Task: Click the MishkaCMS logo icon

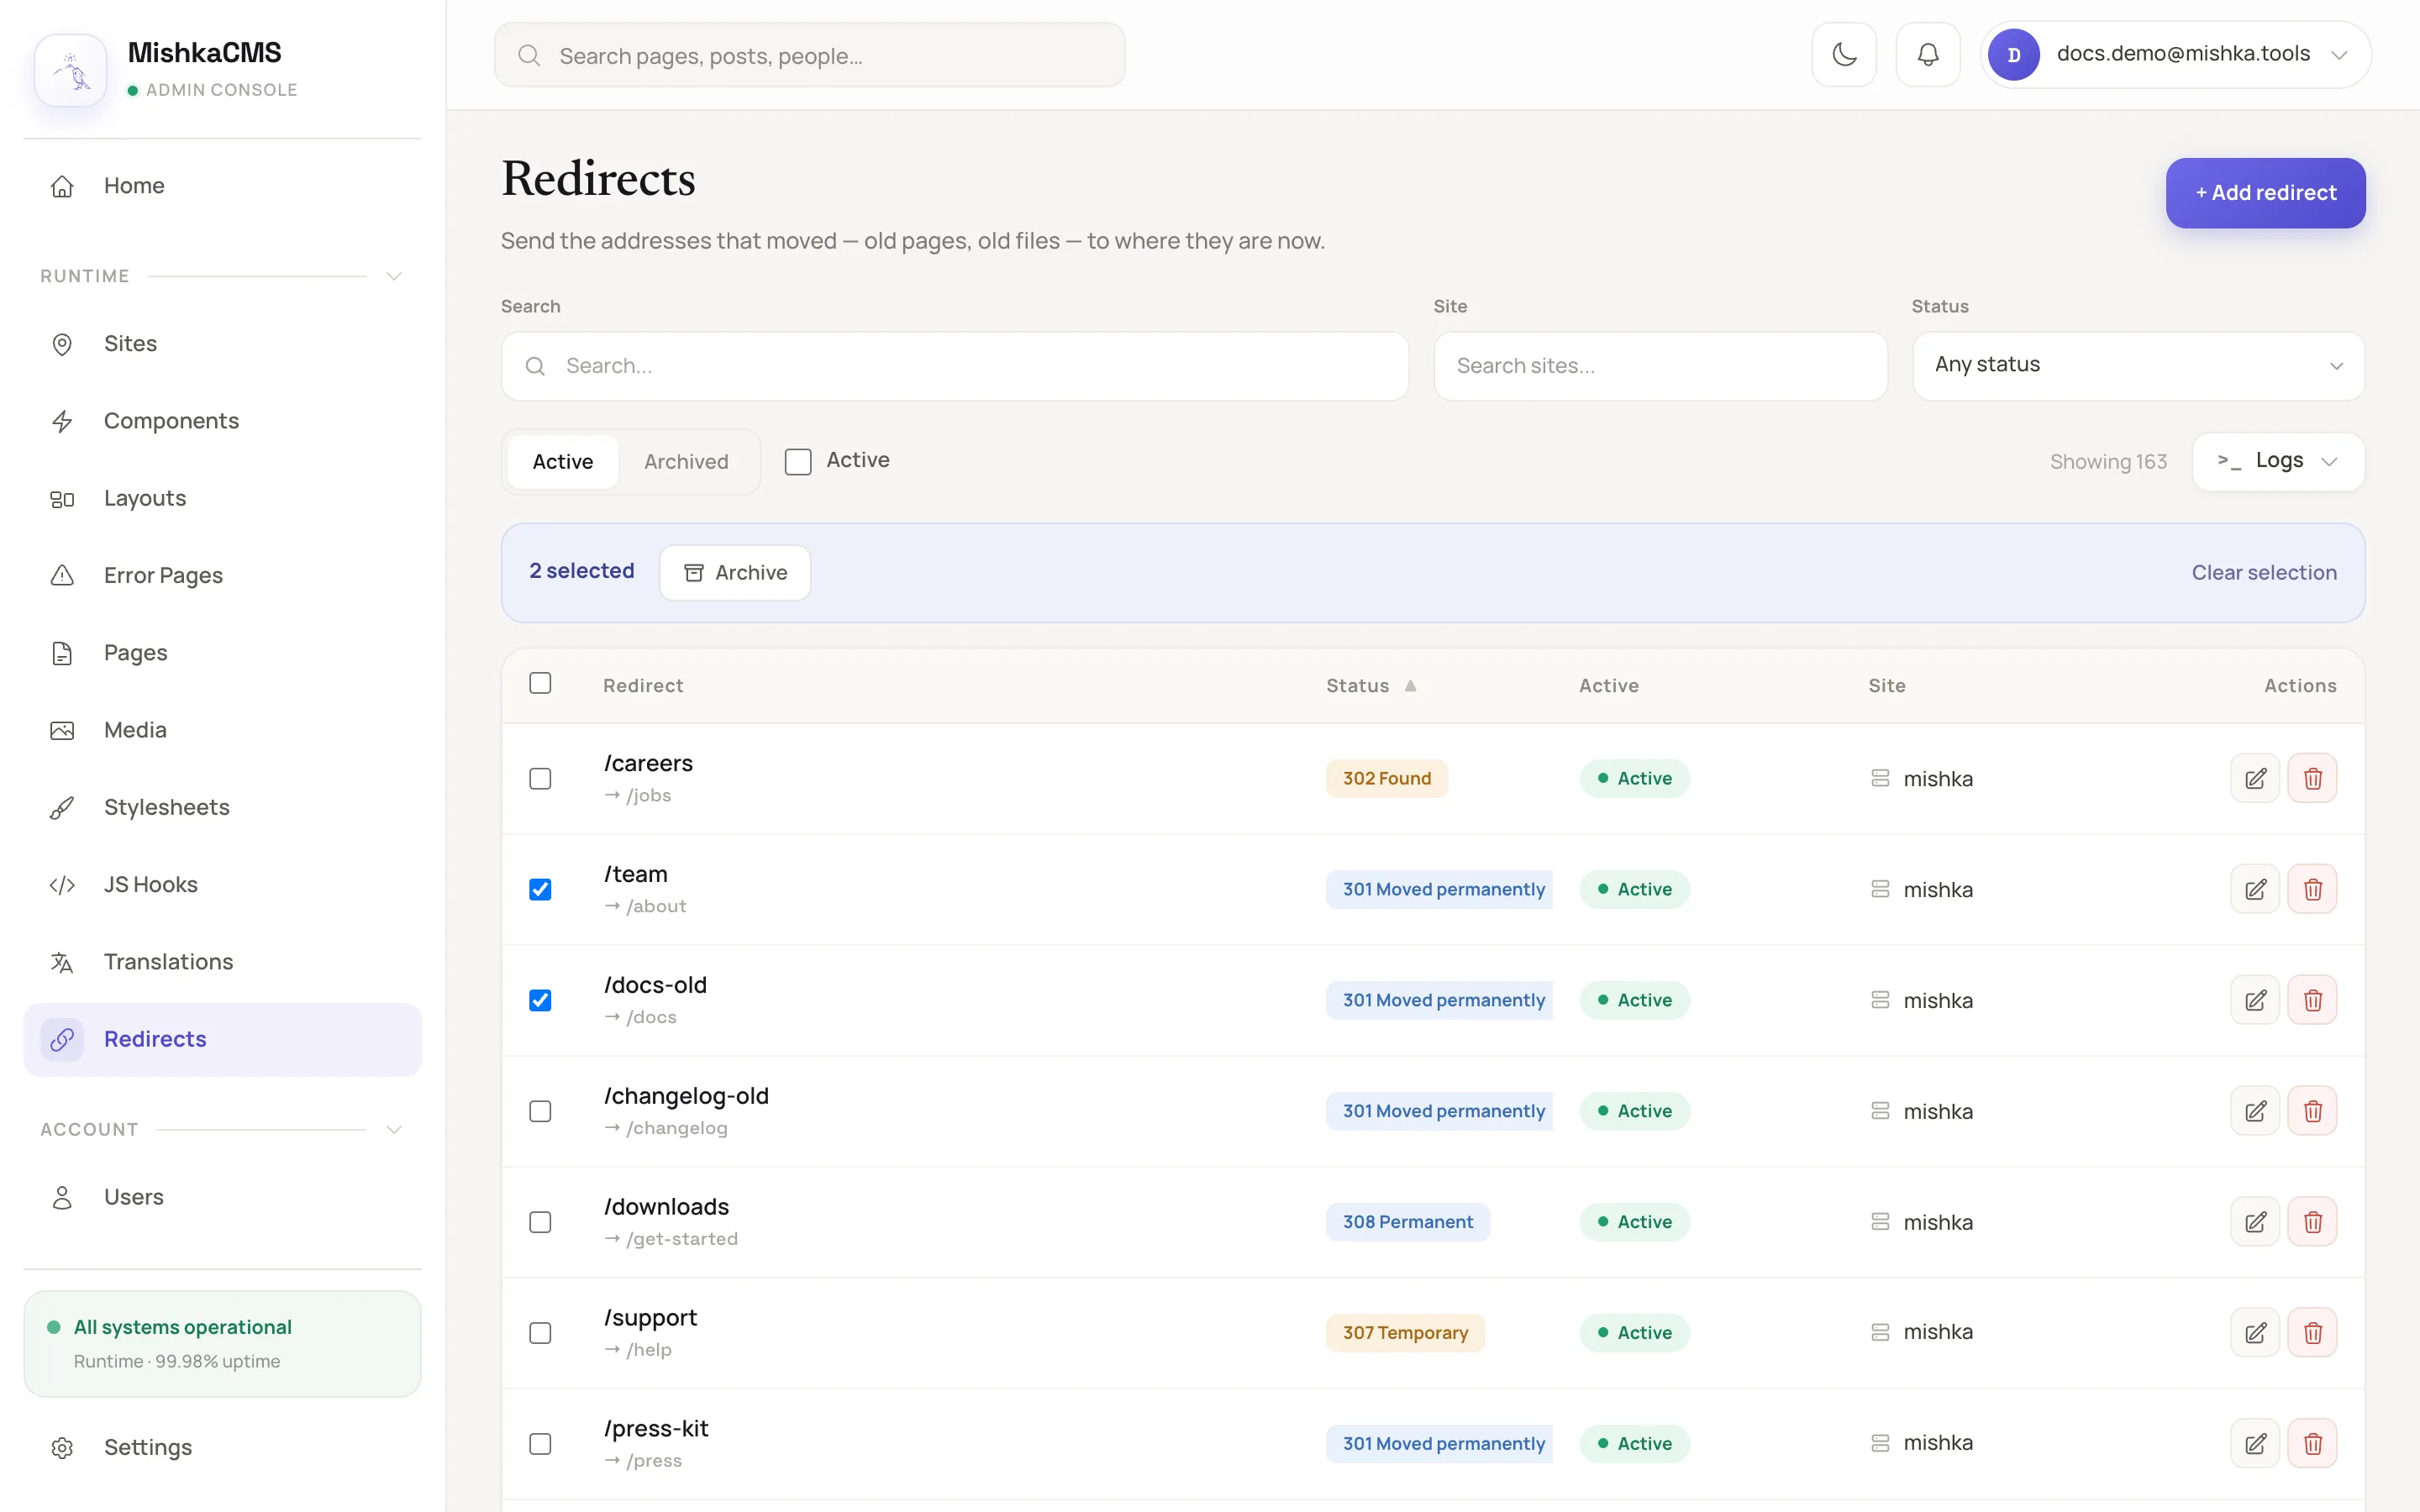Action: coord(71,70)
